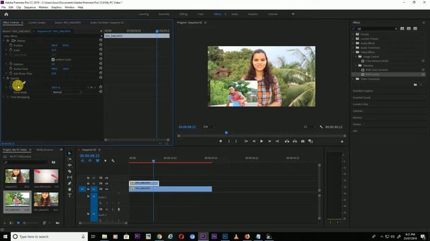Toggle Uniform Scale checkbox

click(x=53, y=60)
